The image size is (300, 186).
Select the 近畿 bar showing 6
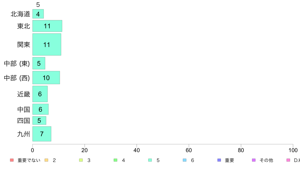(40, 94)
